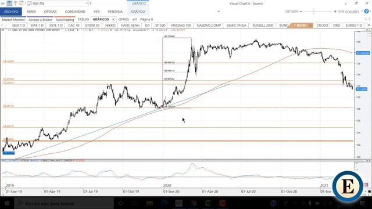The height and width of the screenshot is (209, 372).
Task: Open the BUND chart tab
Action: click(284, 26)
